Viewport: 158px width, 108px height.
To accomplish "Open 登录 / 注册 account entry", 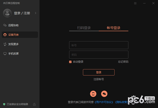I will coord(22,13).
